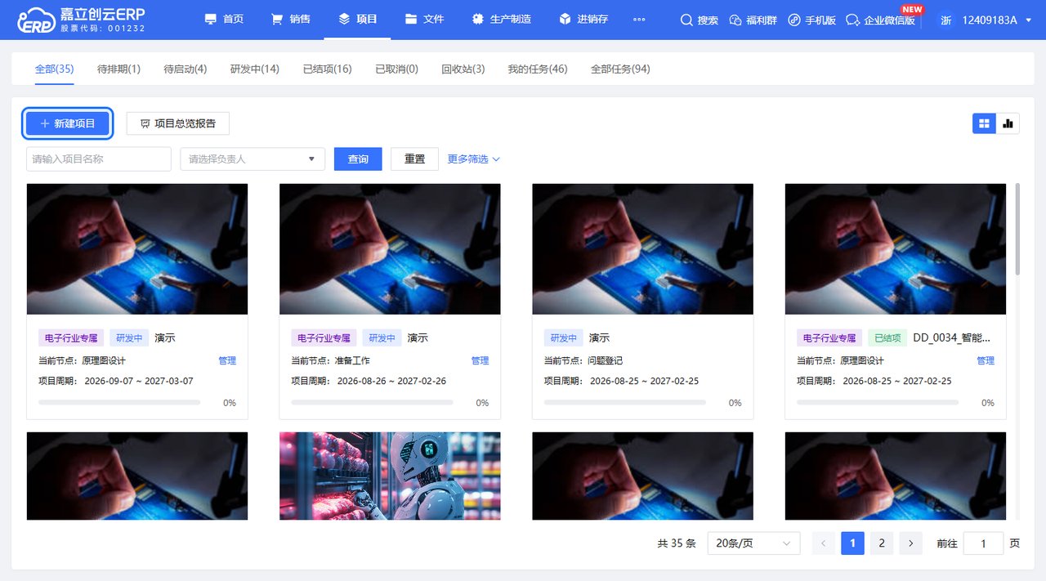This screenshot has height=581, width=1046.
Task: Switch to the 待排期(1) tab
Action: (119, 69)
